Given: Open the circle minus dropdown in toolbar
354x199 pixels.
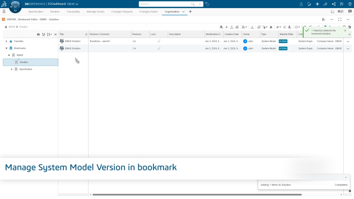Looking at the screenshot, I should click(x=297, y=27).
